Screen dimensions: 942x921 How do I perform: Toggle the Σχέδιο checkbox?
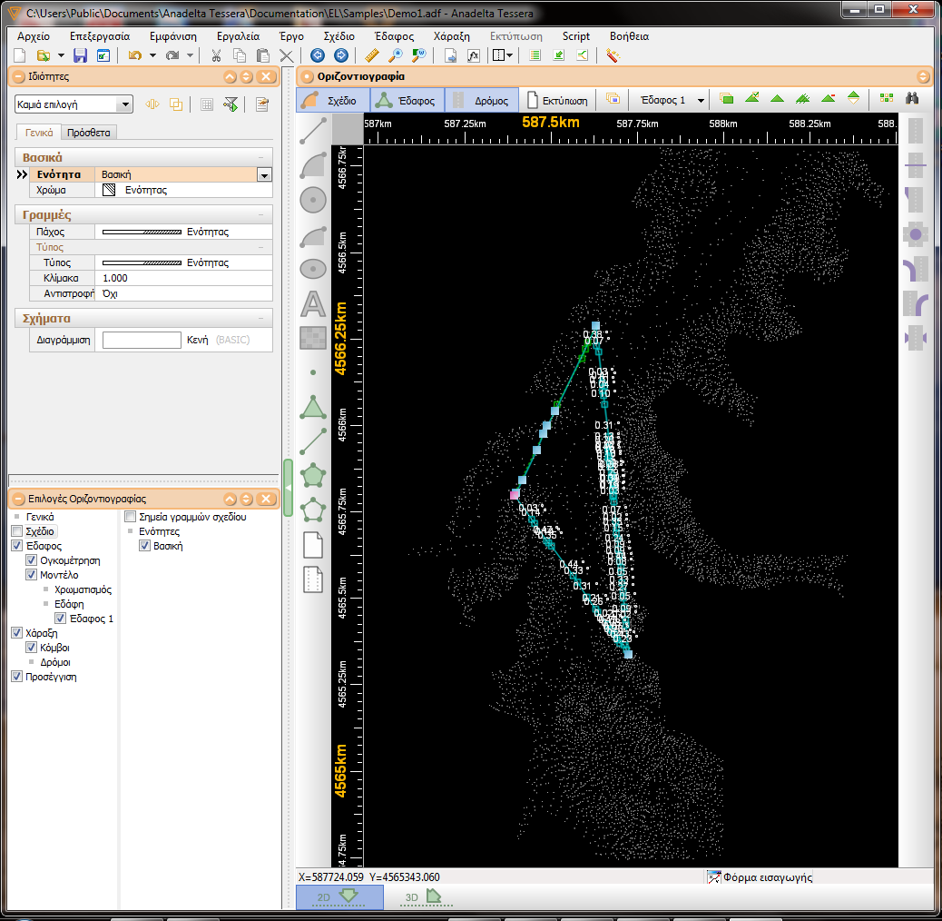click(x=17, y=531)
